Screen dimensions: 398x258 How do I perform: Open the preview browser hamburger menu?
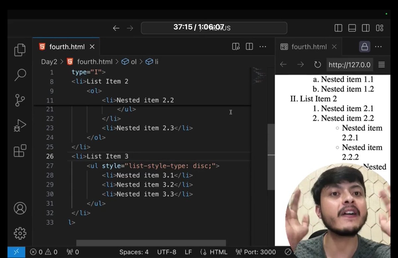(382, 64)
